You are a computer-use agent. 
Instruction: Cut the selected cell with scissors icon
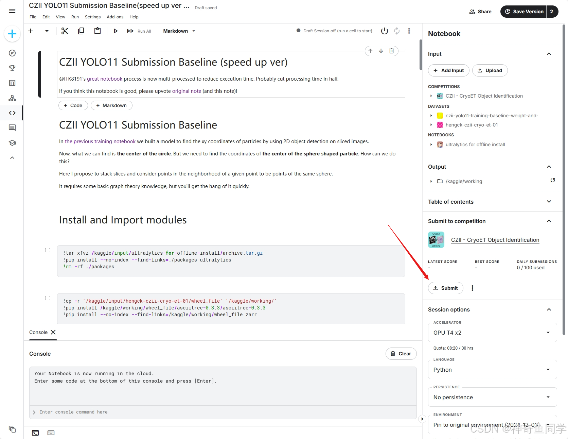pyautogui.click(x=65, y=31)
